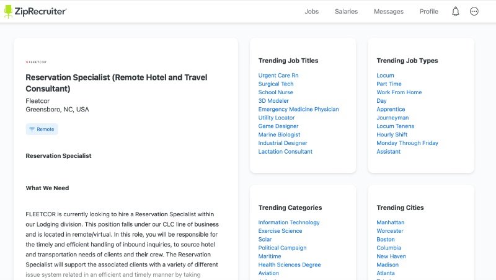This screenshot has width=496, height=280.
Task: Click the Trending Cities heading
Action: (x=400, y=208)
